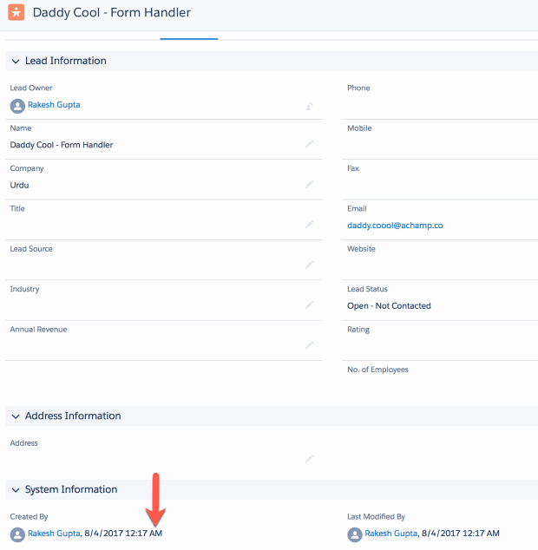
Task: Collapse the Lead Information section
Action: (15, 62)
